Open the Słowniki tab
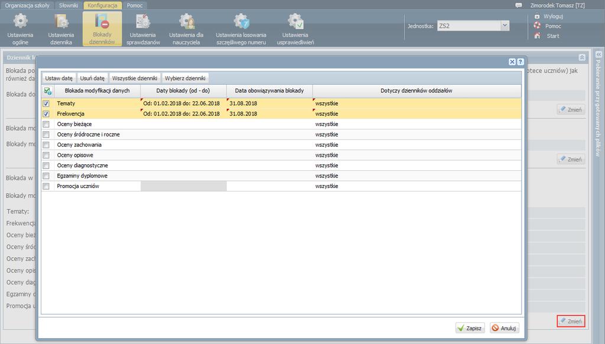Viewport: 605px width, 344px height. click(69, 5)
